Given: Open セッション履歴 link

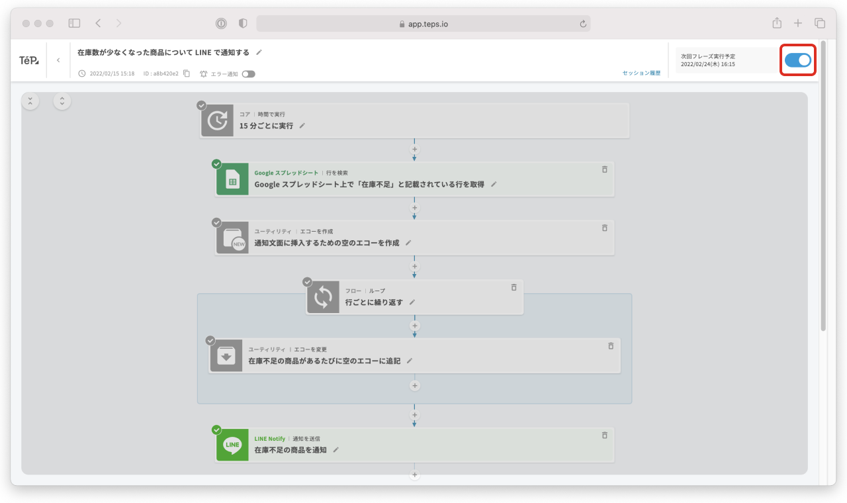Looking at the screenshot, I should (x=641, y=73).
